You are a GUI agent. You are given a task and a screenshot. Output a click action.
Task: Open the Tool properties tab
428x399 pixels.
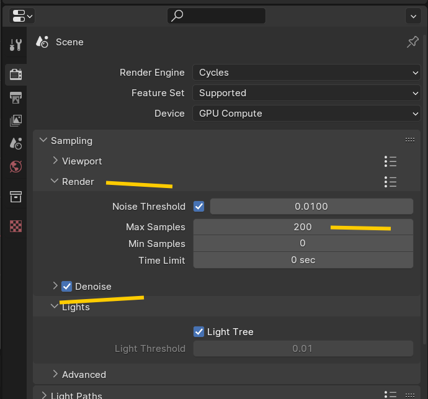16,45
